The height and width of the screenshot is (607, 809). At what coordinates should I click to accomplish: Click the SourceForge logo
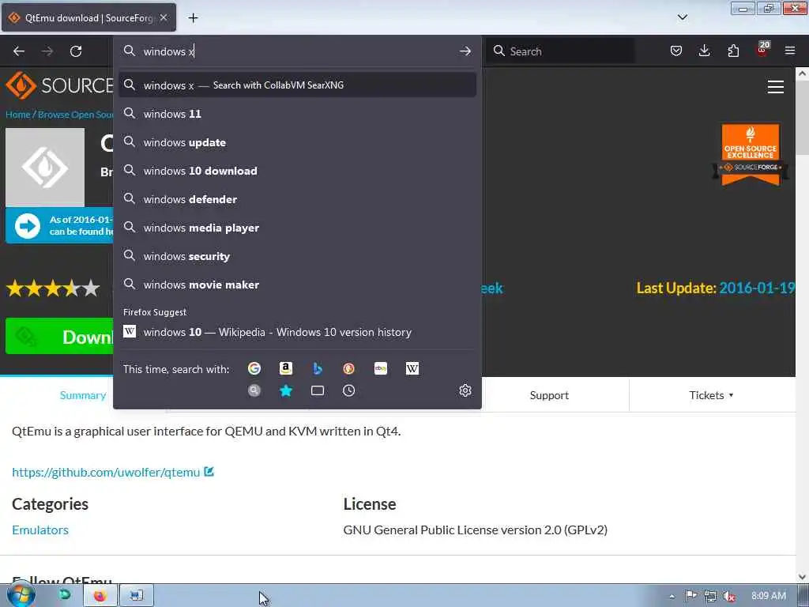point(59,85)
